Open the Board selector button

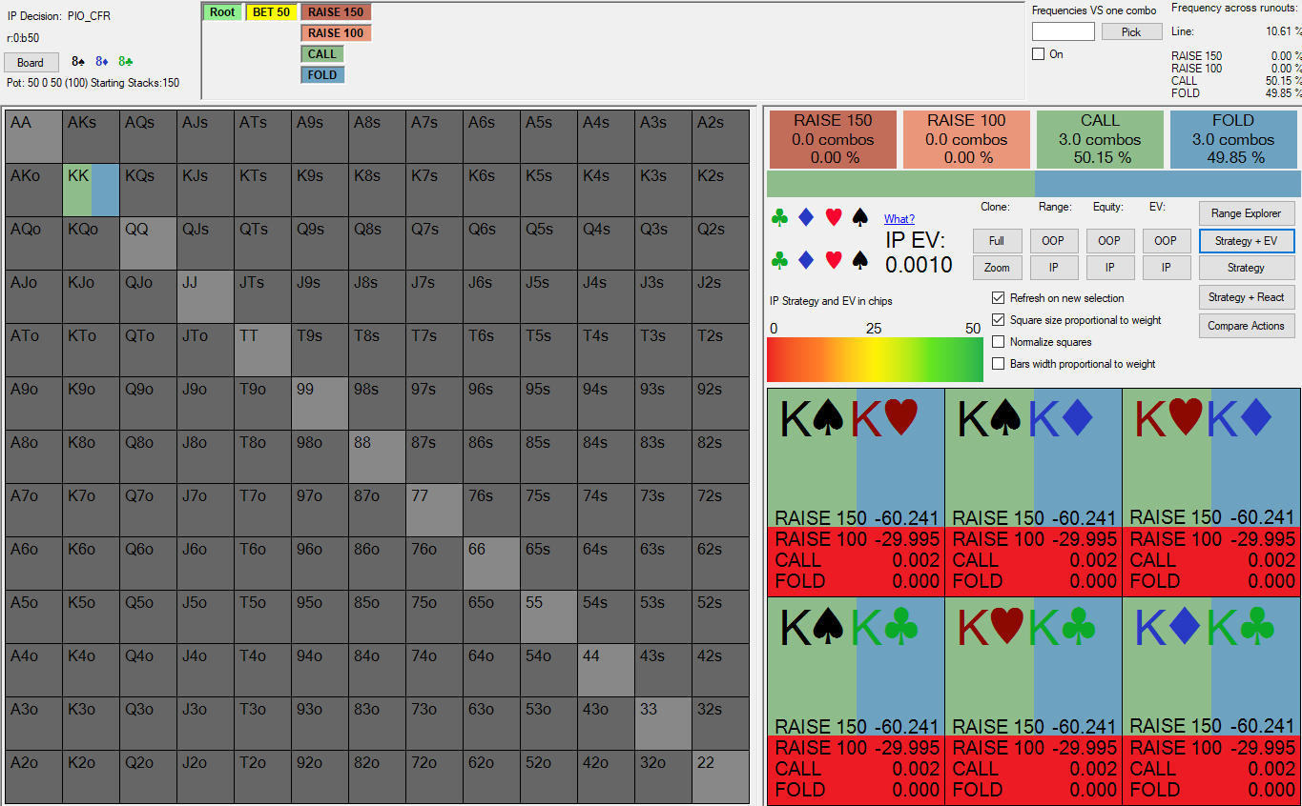[x=31, y=63]
